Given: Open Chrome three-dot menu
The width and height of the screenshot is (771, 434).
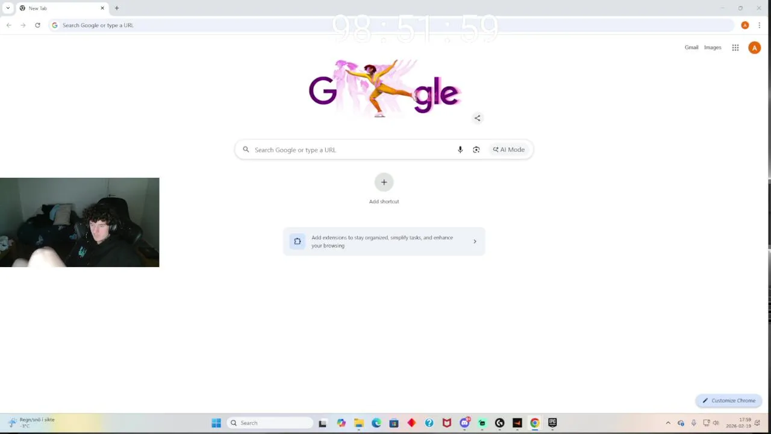Looking at the screenshot, I should (759, 25).
